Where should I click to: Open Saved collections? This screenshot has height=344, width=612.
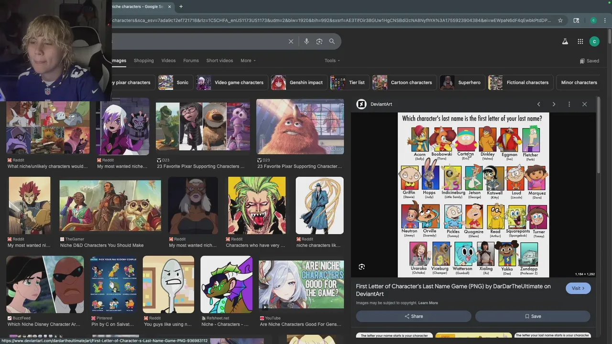(x=589, y=61)
